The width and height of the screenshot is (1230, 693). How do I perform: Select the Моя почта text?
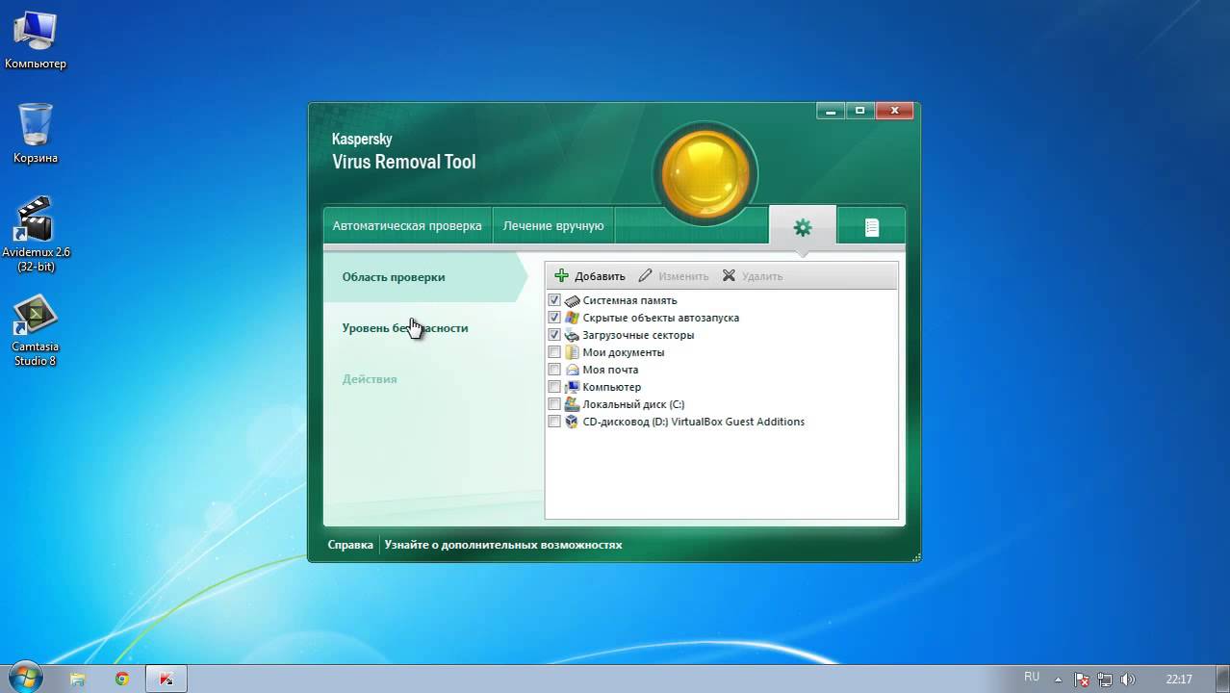[x=610, y=370]
